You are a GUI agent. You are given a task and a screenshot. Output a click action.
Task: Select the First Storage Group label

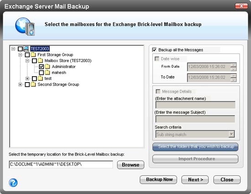[x=55, y=55]
